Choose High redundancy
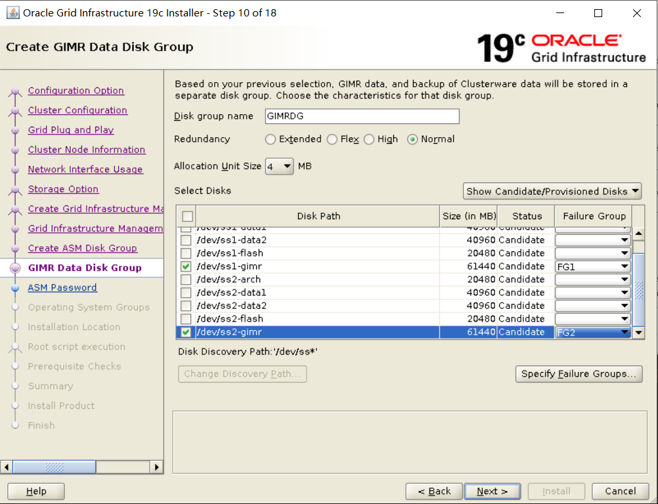Screen dimensions: 658x504 (369, 139)
